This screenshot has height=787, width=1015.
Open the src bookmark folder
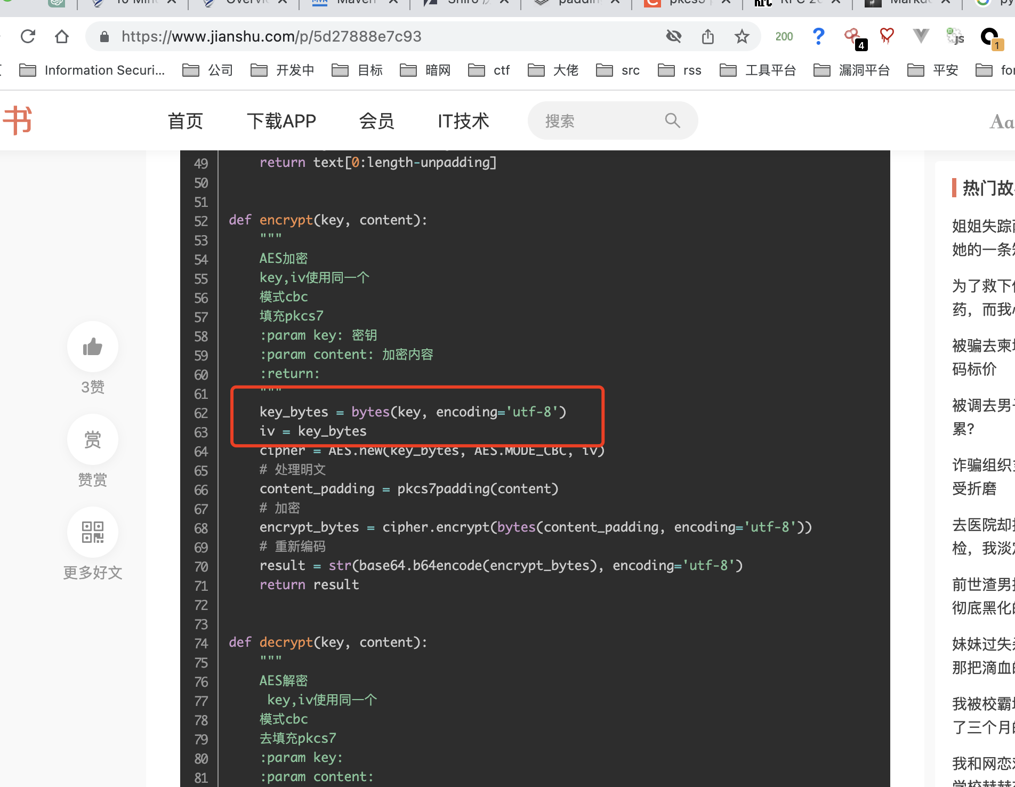(618, 70)
